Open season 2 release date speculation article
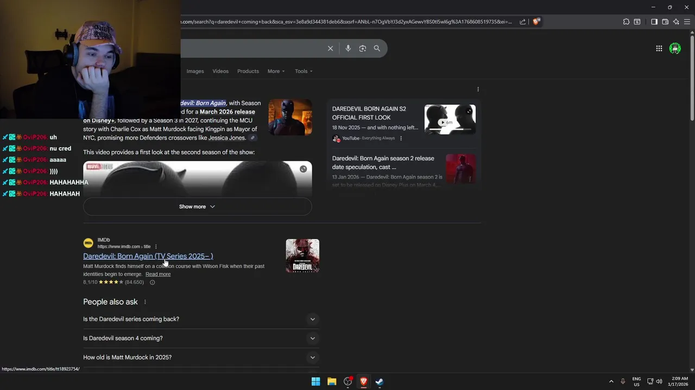This screenshot has width=695, height=390. coord(383,162)
